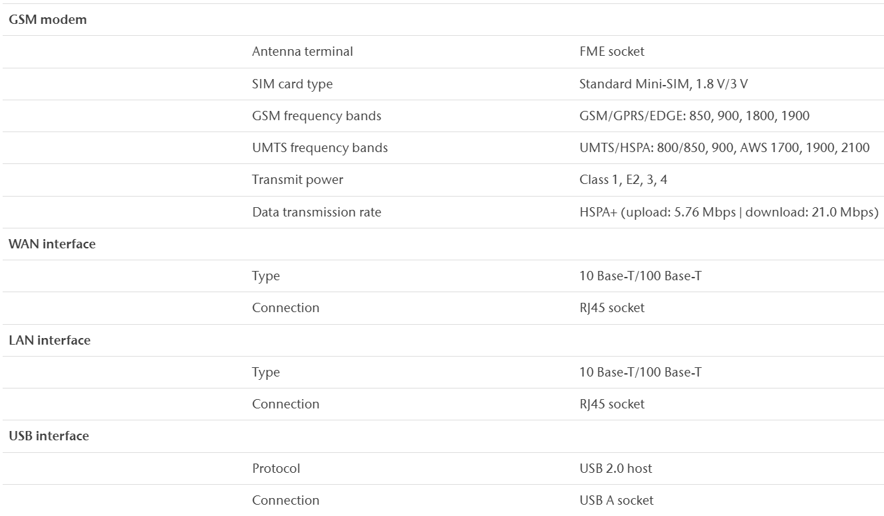The height and width of the screenshot is (516, 884).
Task: Click the HSPA+ upload download value
Action: pyautogui.click(x=729, y=212)
